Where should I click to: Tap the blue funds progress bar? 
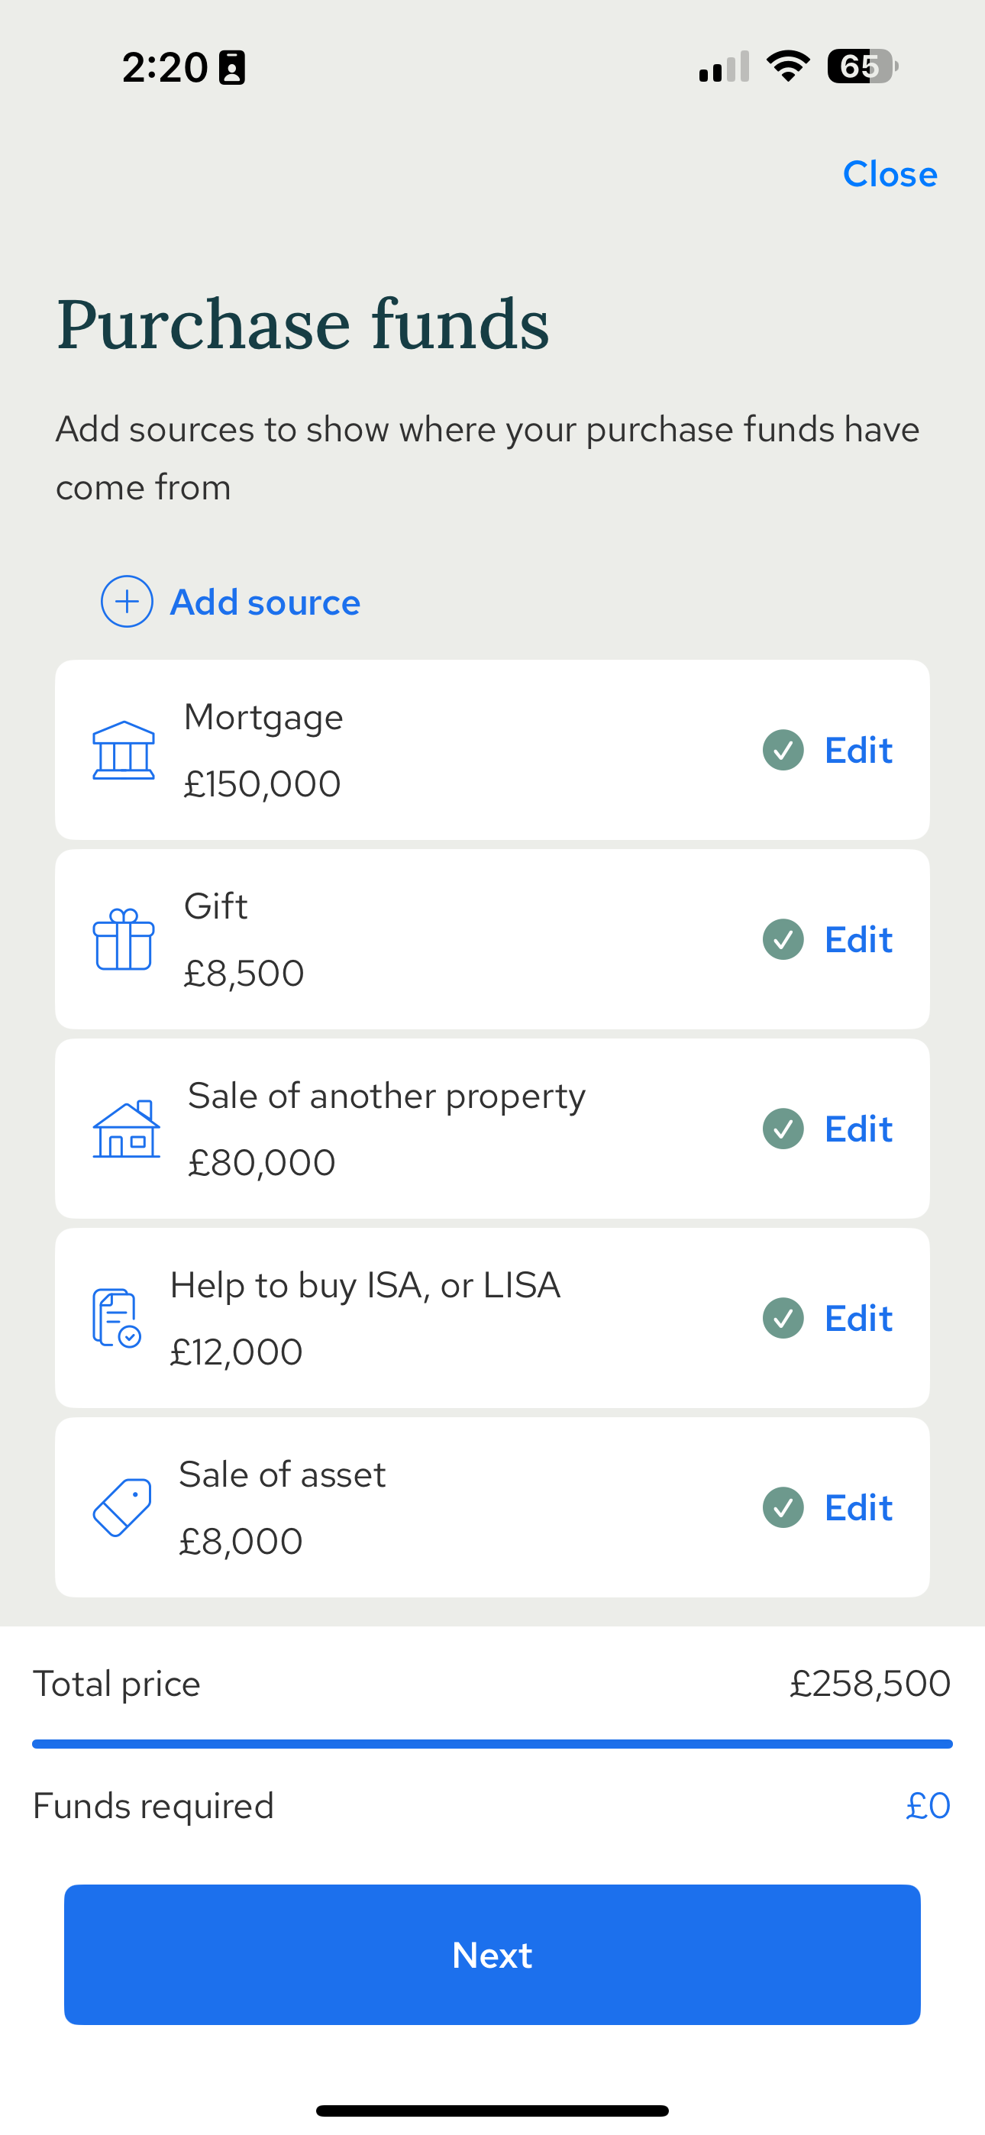pos(492,1744)
